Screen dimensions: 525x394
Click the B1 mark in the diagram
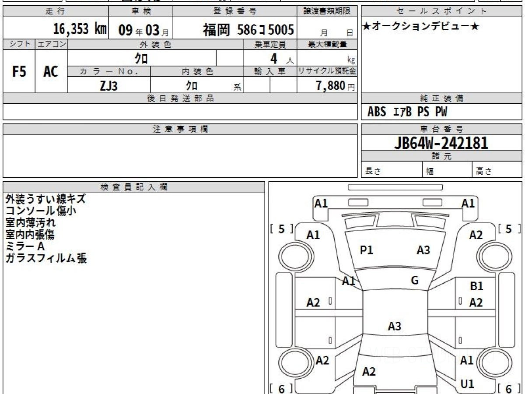tap(476, 286)
